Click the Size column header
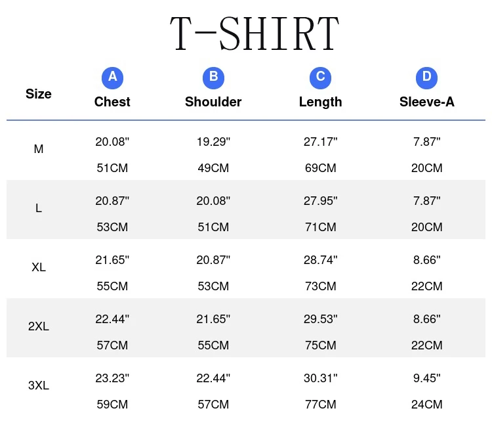This screenshot has width=492, height=442. [x=39, y=94]
